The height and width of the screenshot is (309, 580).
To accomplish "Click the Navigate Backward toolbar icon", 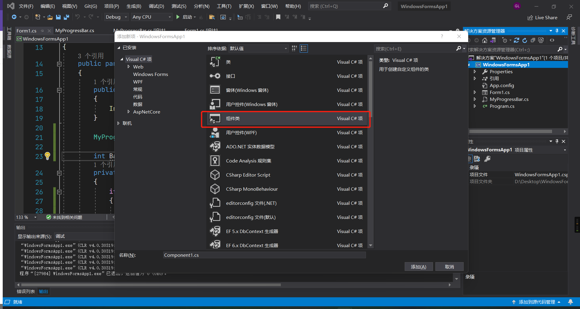I will click(14, 17).
